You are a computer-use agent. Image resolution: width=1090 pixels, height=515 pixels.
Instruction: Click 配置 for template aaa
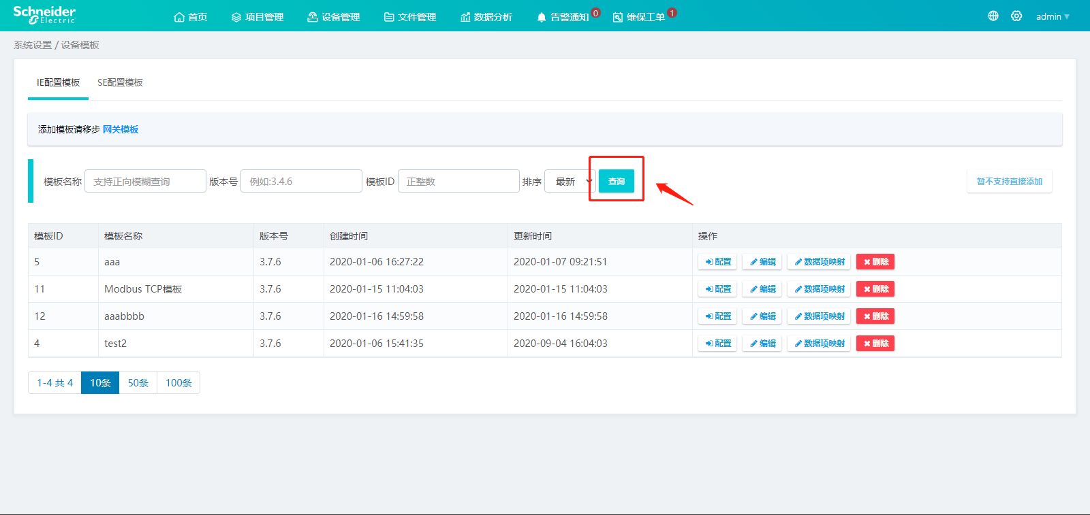(x=718, y=262)
